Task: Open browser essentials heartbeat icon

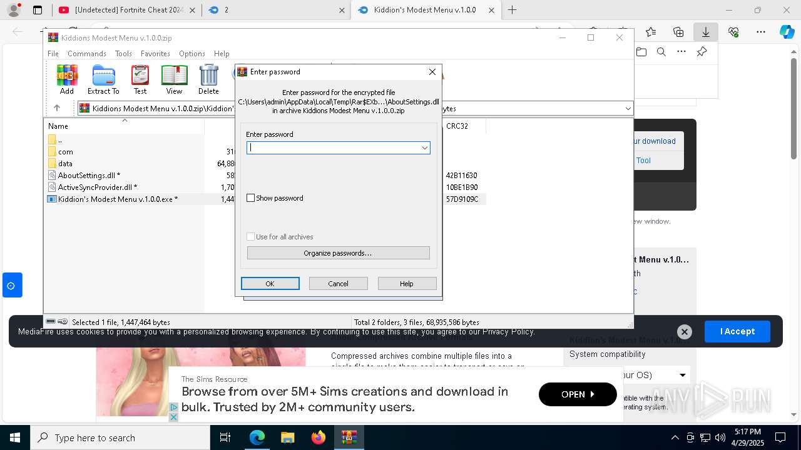Action: pos(733,32)
